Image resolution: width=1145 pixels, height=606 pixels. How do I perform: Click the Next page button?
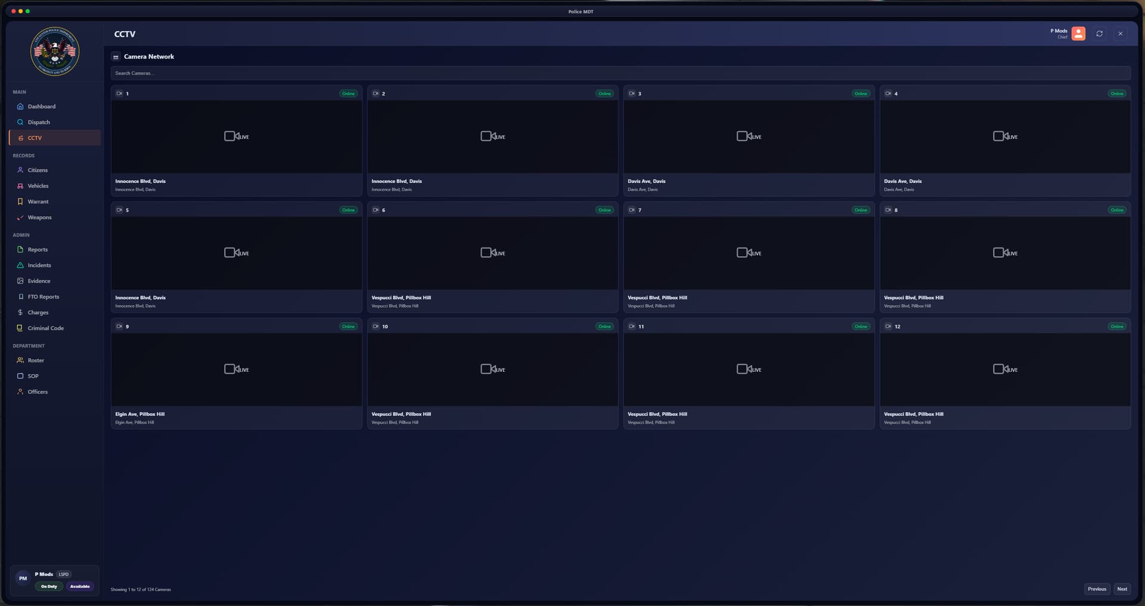[1122, 589]
